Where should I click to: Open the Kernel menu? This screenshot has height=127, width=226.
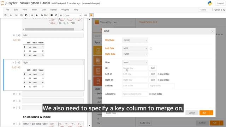click(x=53, y=10)
